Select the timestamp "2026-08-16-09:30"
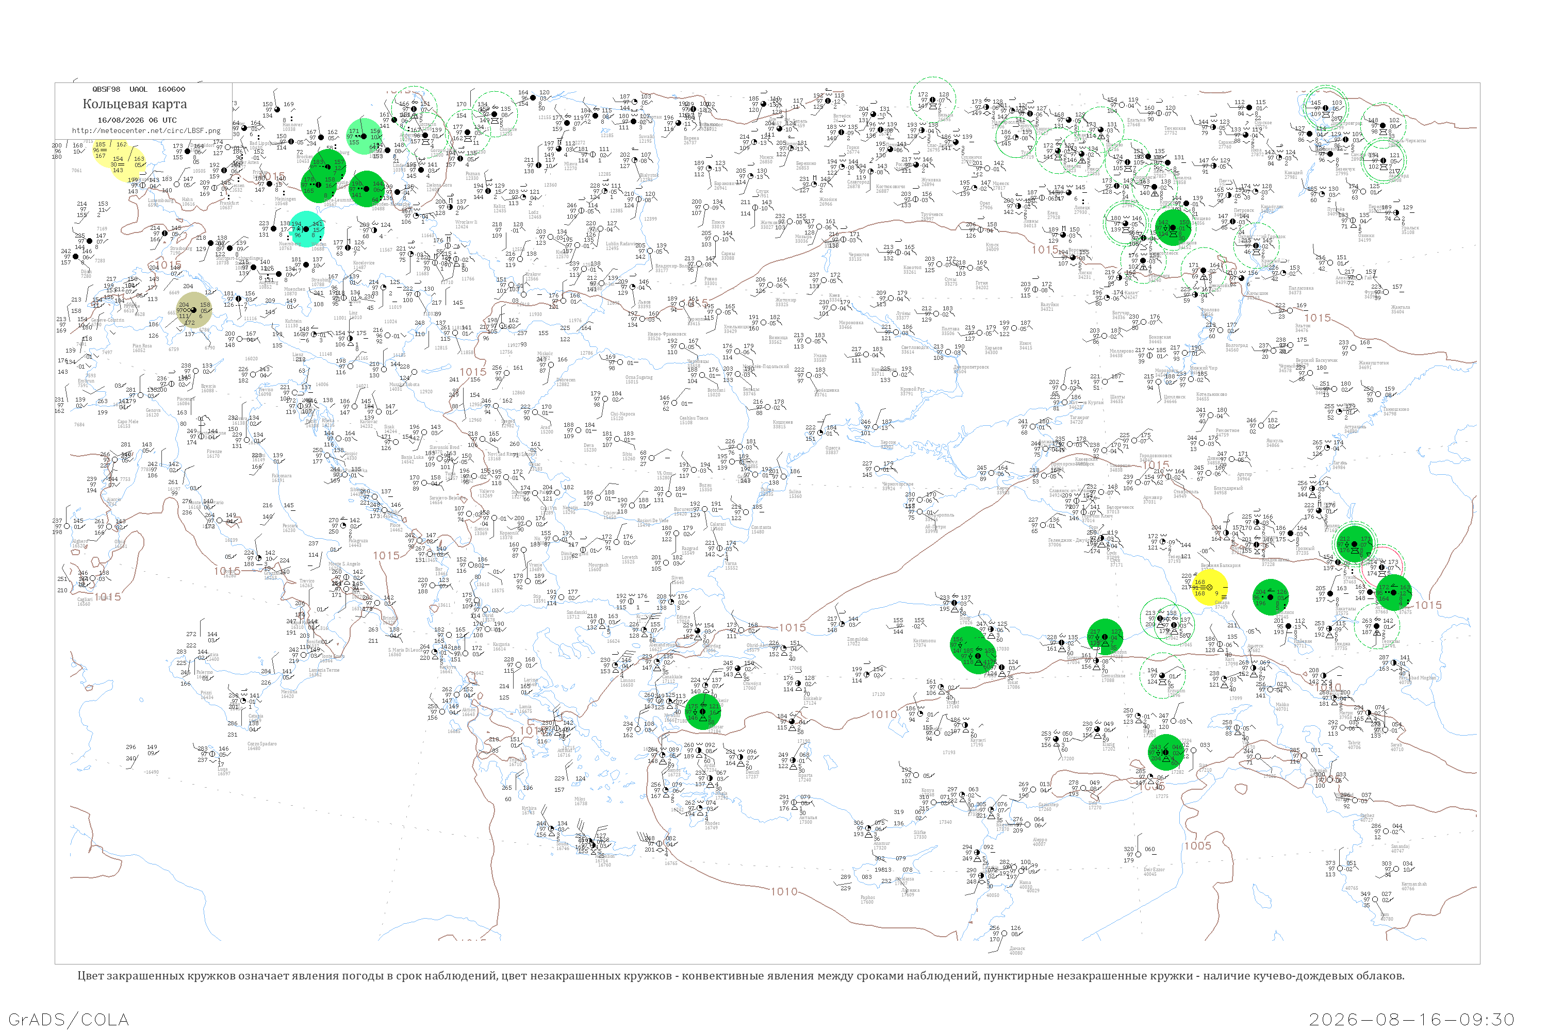 coord(1411,1019)
